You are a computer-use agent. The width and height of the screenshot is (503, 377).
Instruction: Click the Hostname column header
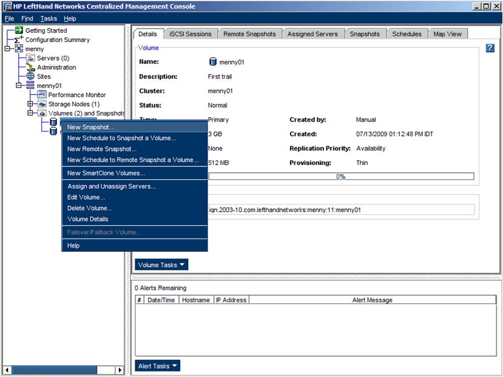(x=196, y=300)
